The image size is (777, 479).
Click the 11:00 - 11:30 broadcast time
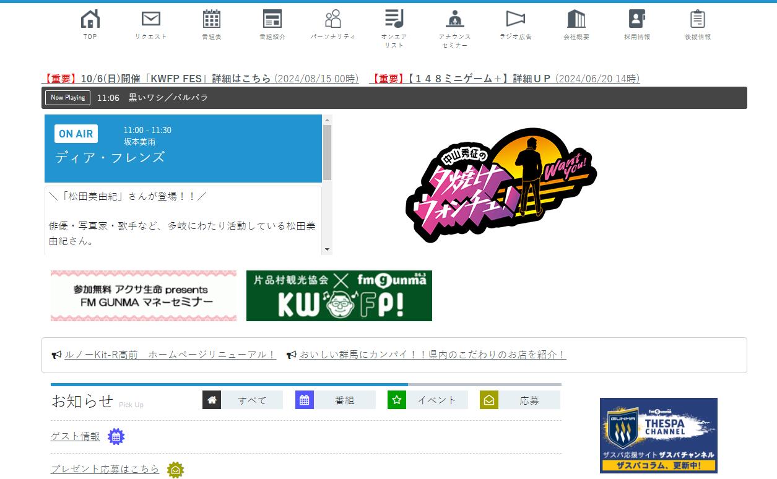147,130
